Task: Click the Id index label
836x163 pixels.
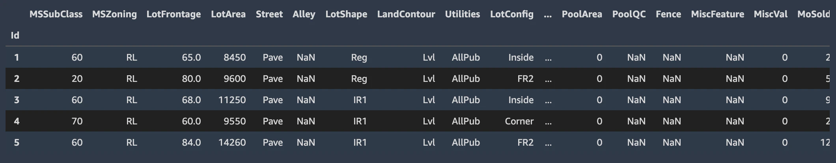Action: (15, 35)
